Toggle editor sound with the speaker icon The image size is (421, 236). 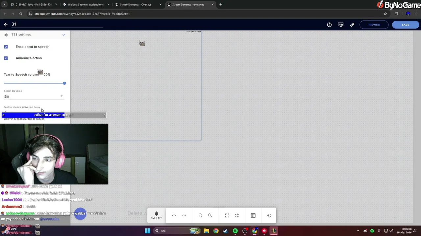pyautogui.click(x=269, y=215)
